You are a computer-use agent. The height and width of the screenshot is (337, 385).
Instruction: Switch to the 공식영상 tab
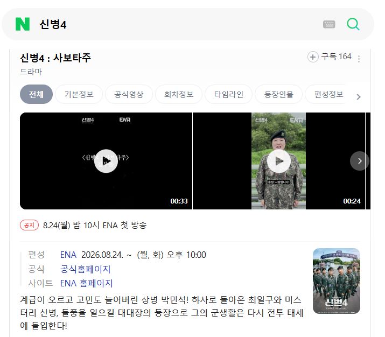coord(129,94)
